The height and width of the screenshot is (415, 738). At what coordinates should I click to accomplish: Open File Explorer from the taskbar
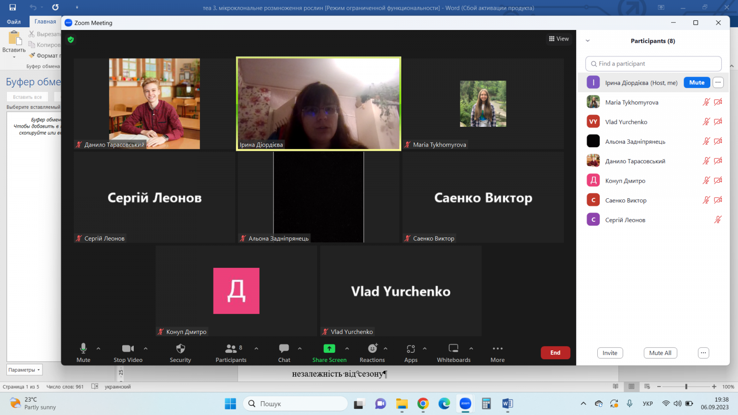[x=402, y=404]
